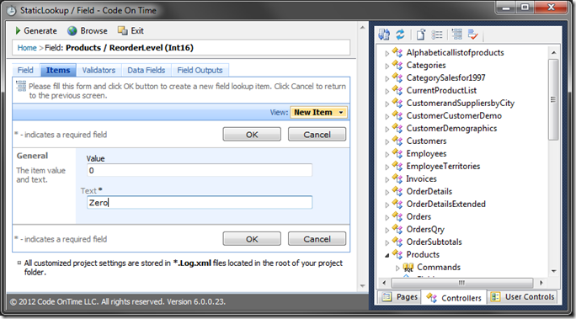Select the Products label in the tree

[423, 254]
